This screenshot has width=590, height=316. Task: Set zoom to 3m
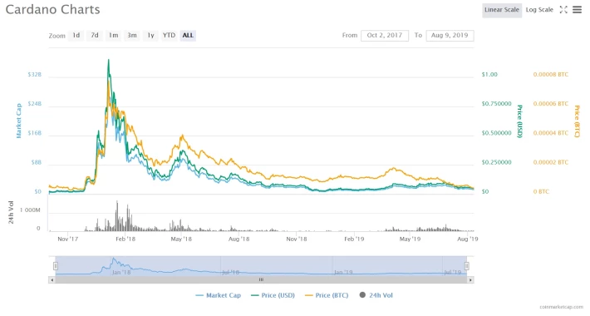131,36
